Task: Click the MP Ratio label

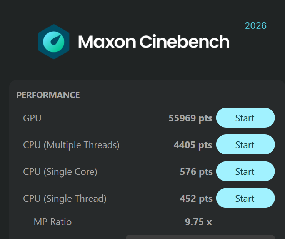Action: point(53,222)
